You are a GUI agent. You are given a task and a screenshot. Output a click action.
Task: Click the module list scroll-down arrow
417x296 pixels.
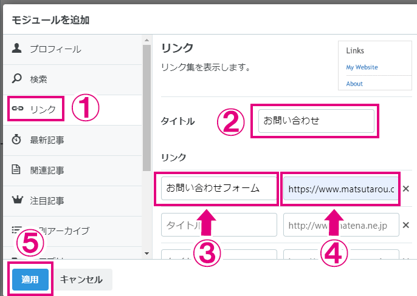pyautogui.click(x=147, y=254)
